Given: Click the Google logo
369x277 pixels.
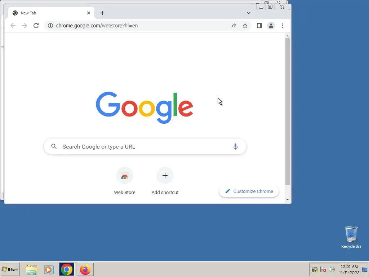Looking at the screenshot, I should [x=145, y=107].
